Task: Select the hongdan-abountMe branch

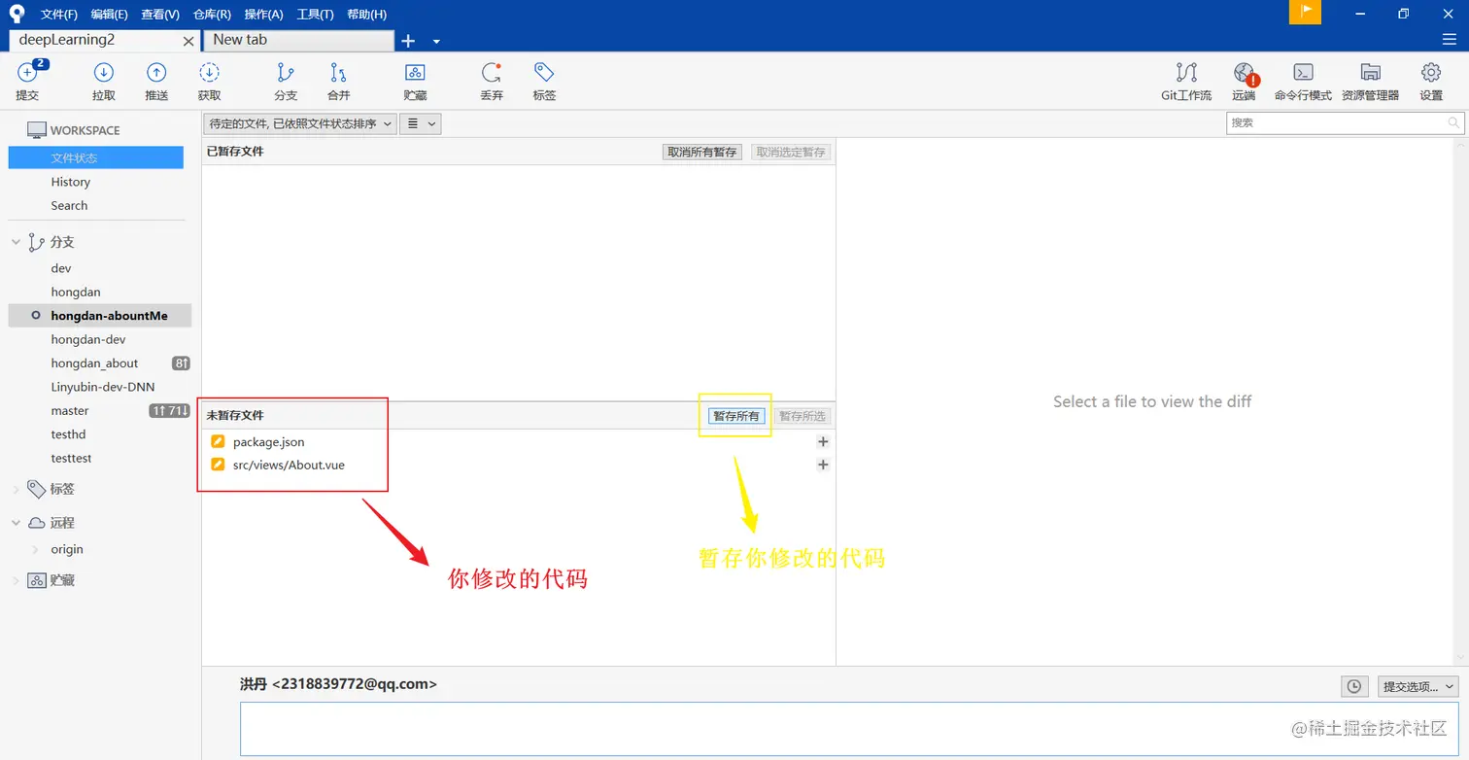Action: pos(99,316)
